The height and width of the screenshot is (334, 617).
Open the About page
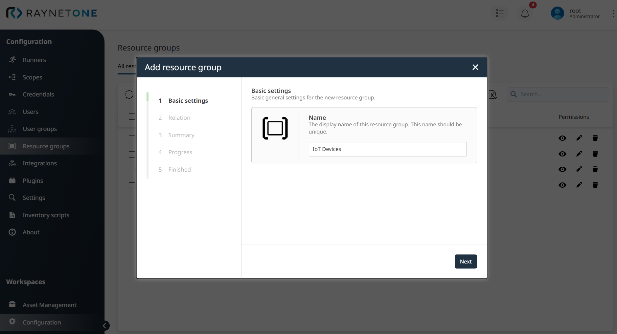coord(31,232)
